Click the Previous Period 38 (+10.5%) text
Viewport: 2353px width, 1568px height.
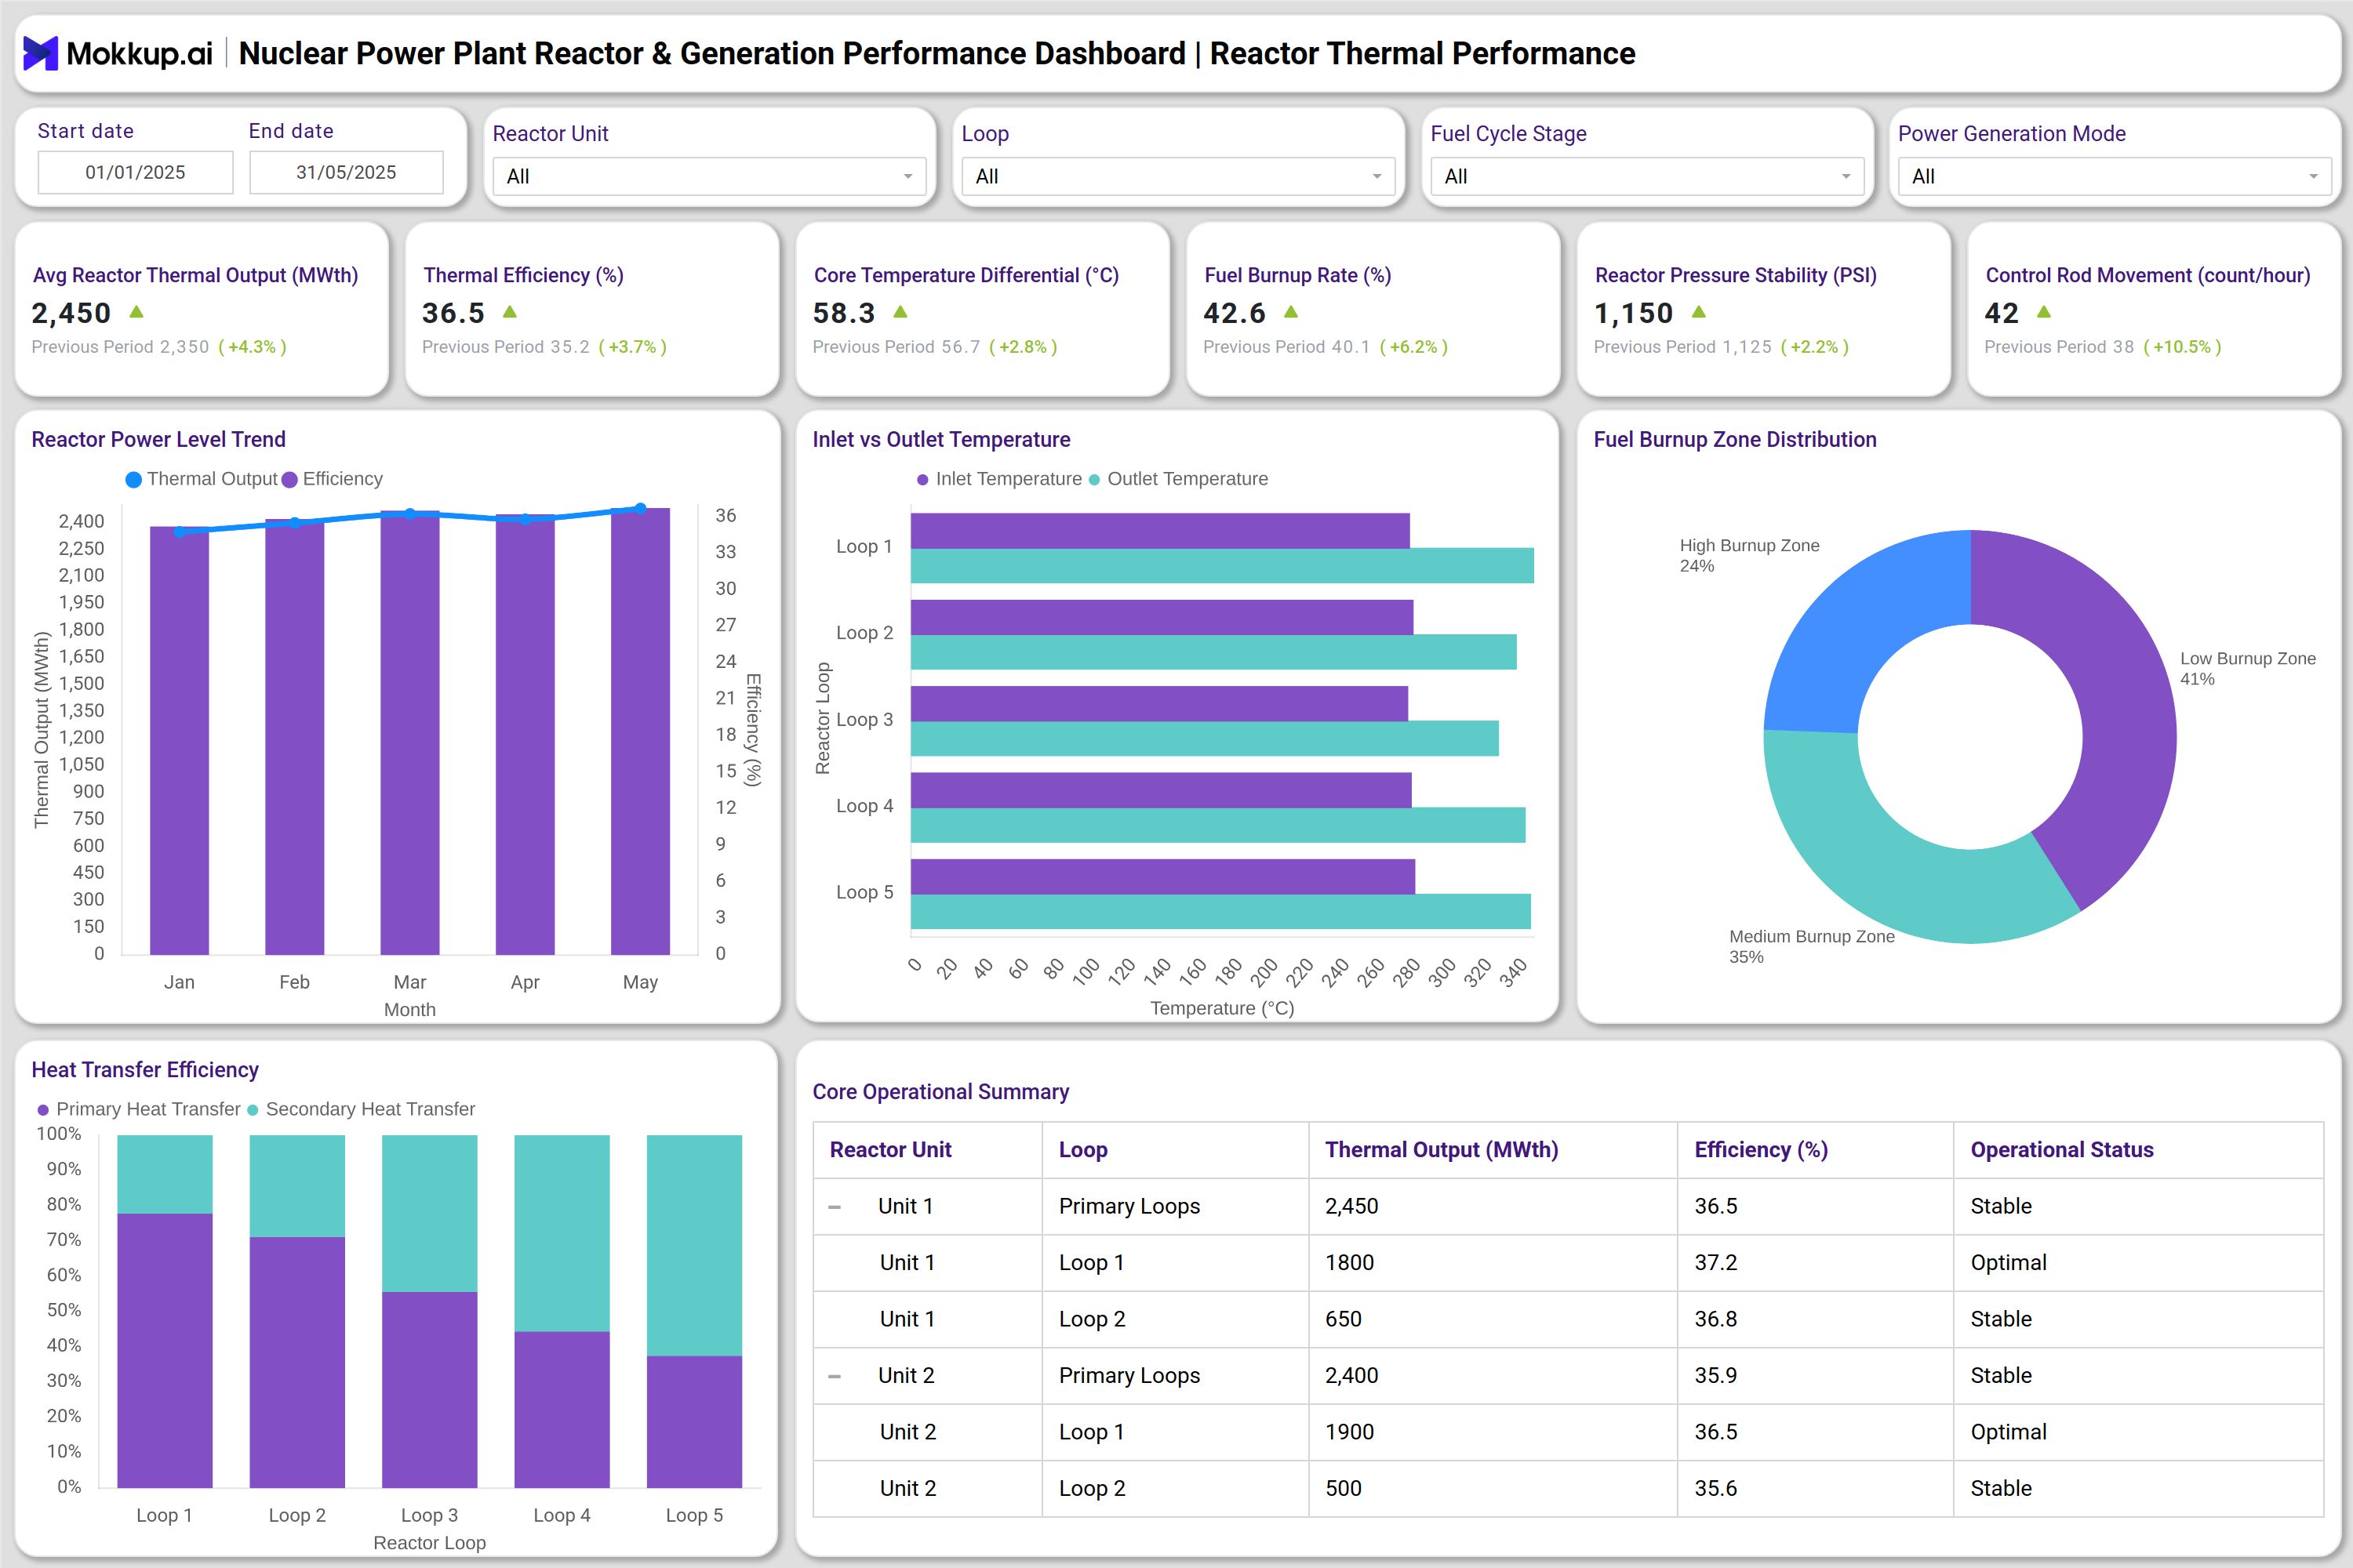pos(2103,347)
